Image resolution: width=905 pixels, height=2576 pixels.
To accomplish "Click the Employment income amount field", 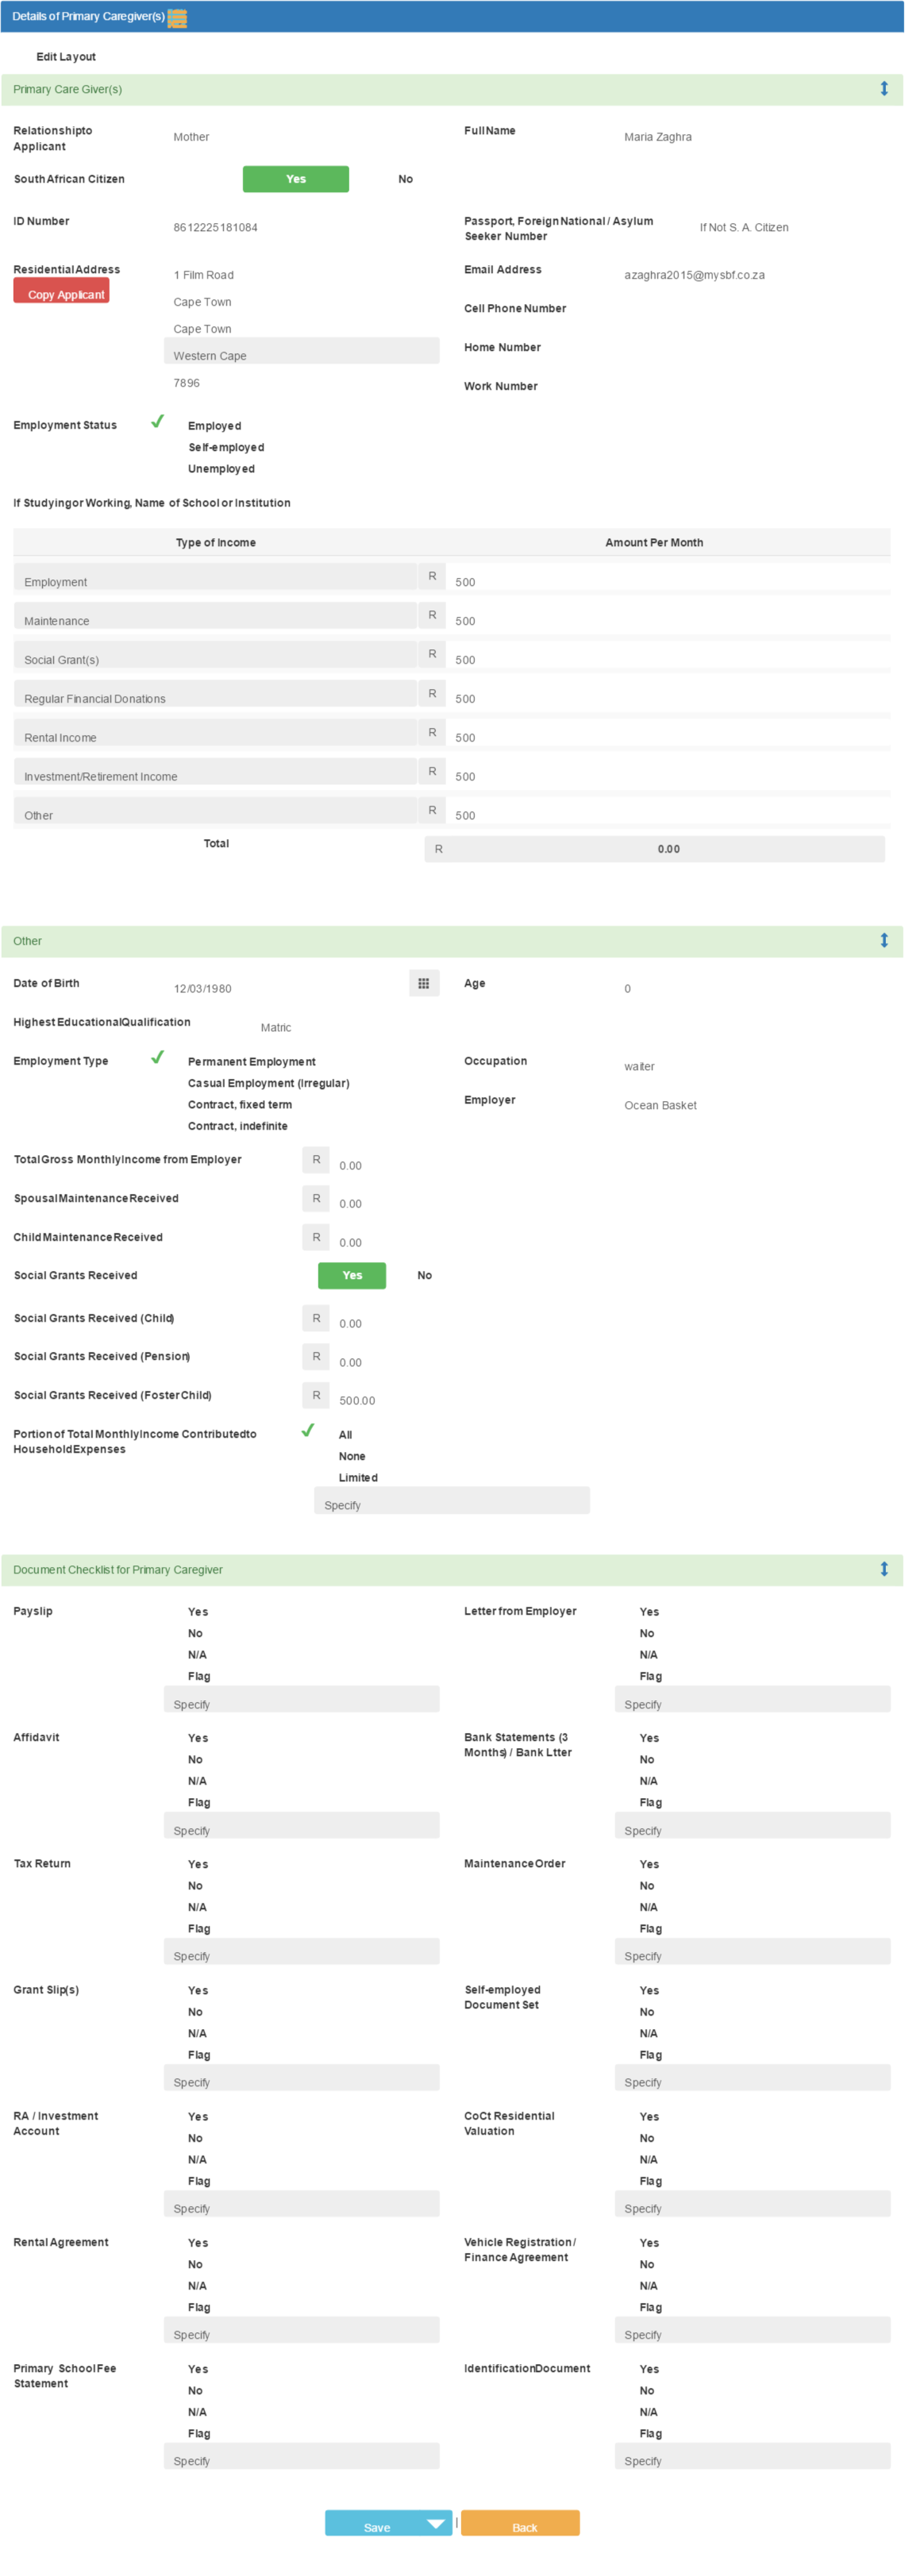I will pos(667,577).
